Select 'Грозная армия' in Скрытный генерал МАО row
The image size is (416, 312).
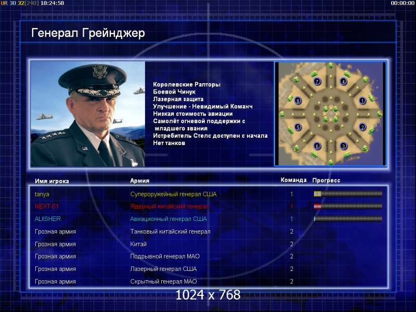(56, 281)
